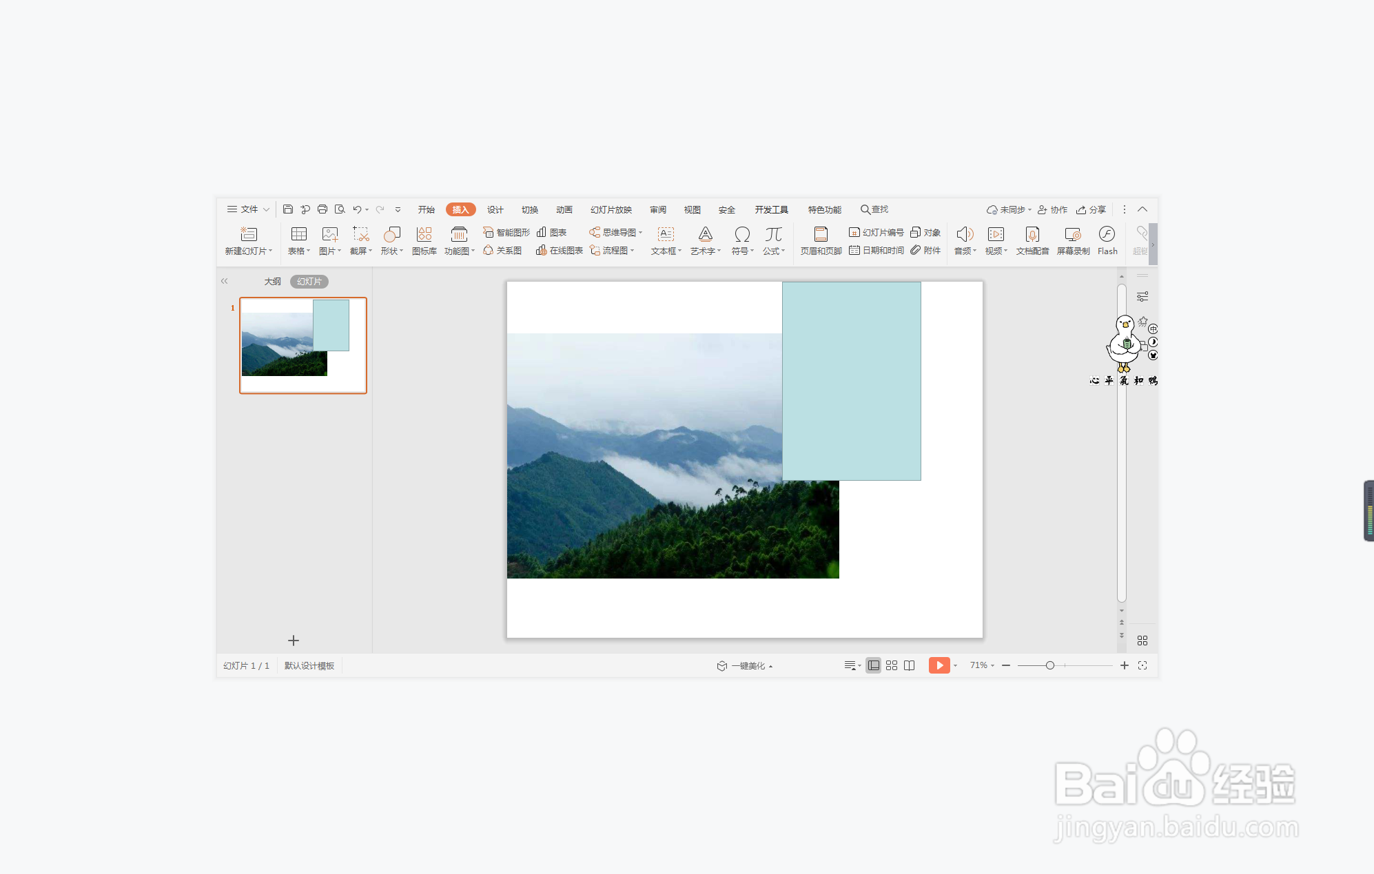Insert Flash icon
1374x874 pixels.
1107,234
